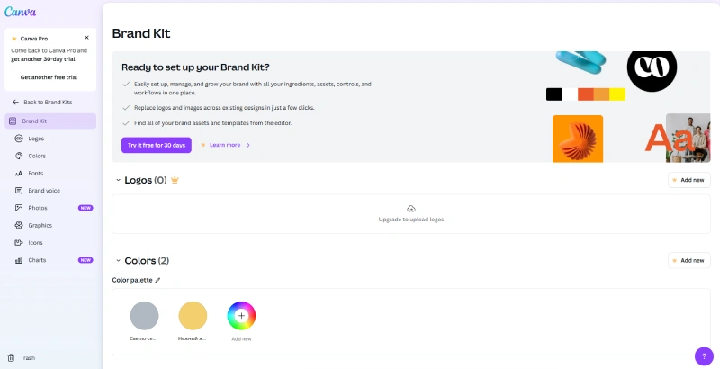
Task: Click the Upgrade to upload logos area
Action: point(411,214)
